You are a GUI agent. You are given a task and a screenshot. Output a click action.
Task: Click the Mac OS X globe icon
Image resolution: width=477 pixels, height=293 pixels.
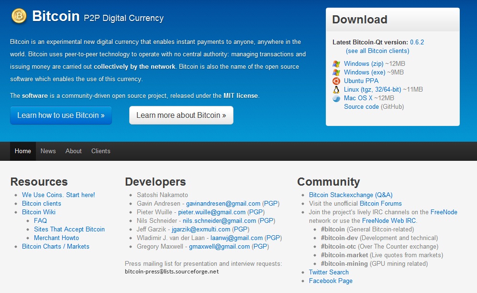coord(336,98)
